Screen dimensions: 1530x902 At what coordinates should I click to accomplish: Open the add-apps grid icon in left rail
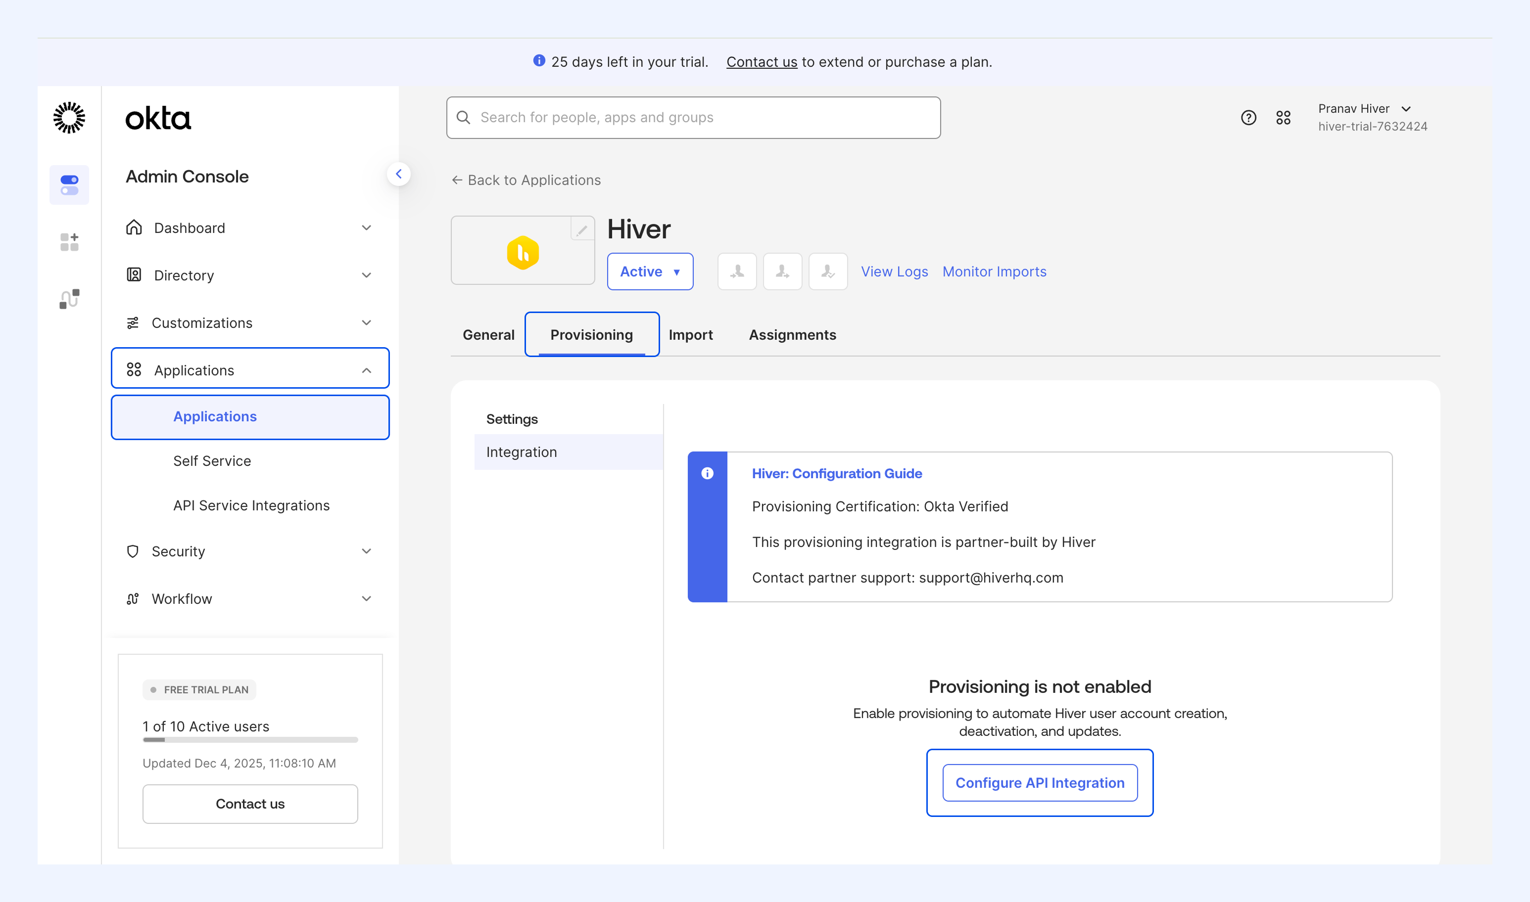(x=69, y=242)
